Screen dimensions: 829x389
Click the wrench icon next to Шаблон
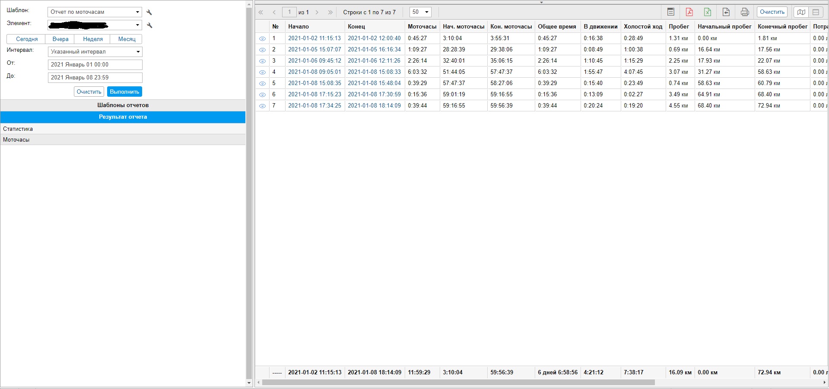point(149,13)
